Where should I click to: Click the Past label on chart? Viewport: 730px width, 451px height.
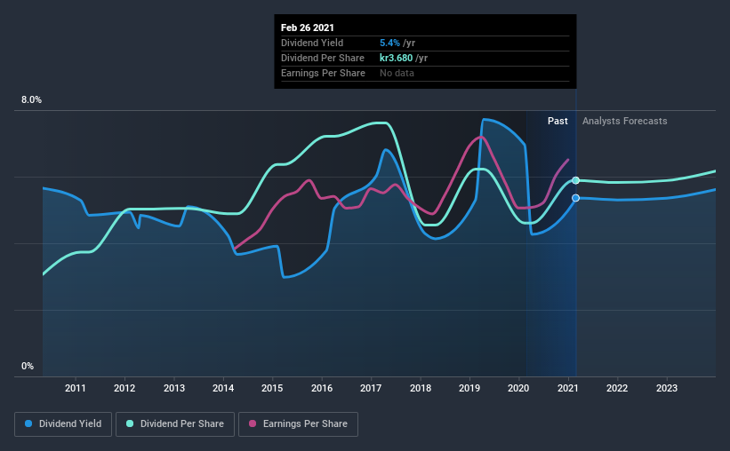pos(558,121)
